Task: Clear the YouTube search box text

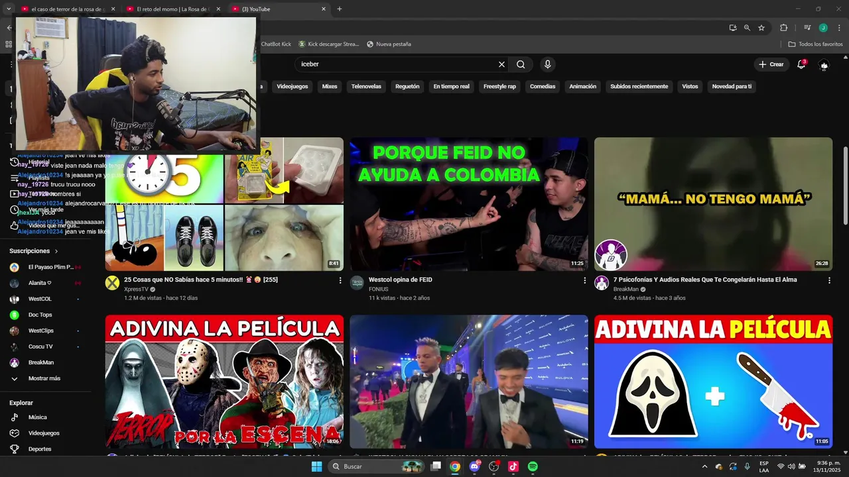Action: pyautogui.click(x=501, y=64)
